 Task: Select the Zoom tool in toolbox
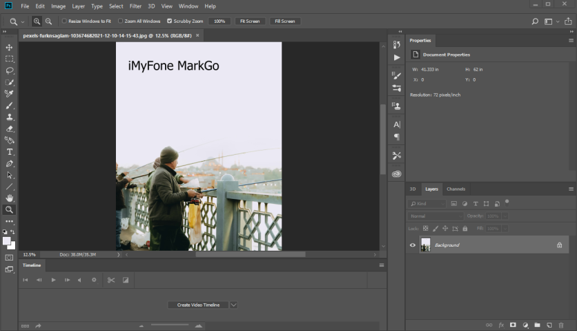click(x=9, y=210)
